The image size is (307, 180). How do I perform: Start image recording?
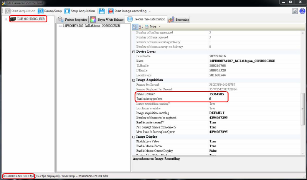coord(127,11)
